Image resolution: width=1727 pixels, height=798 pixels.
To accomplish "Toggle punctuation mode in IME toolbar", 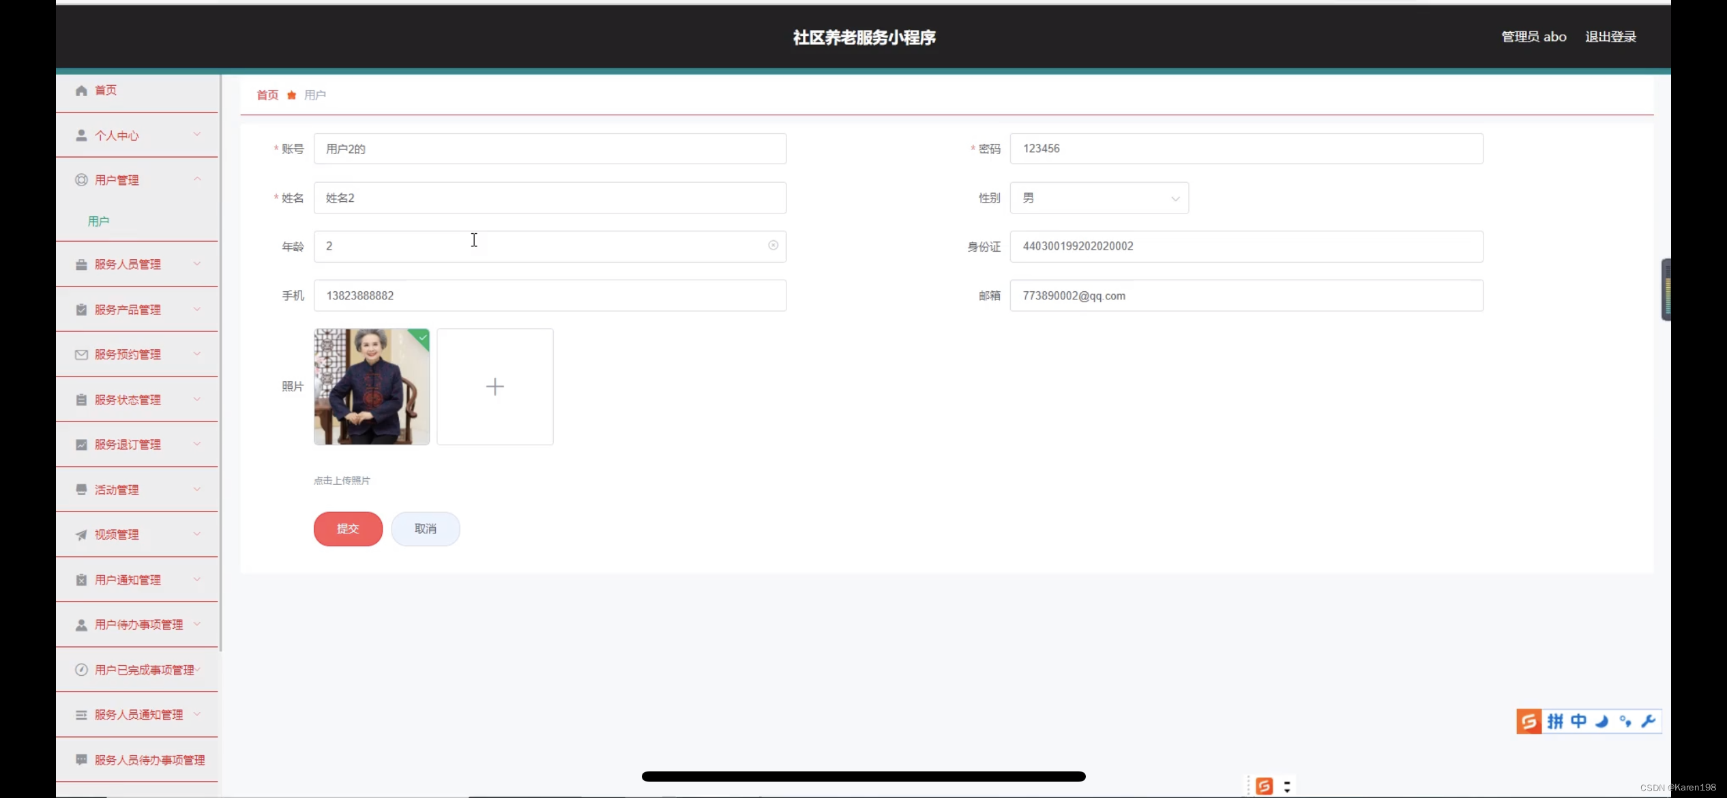I will coord(1625,721).
